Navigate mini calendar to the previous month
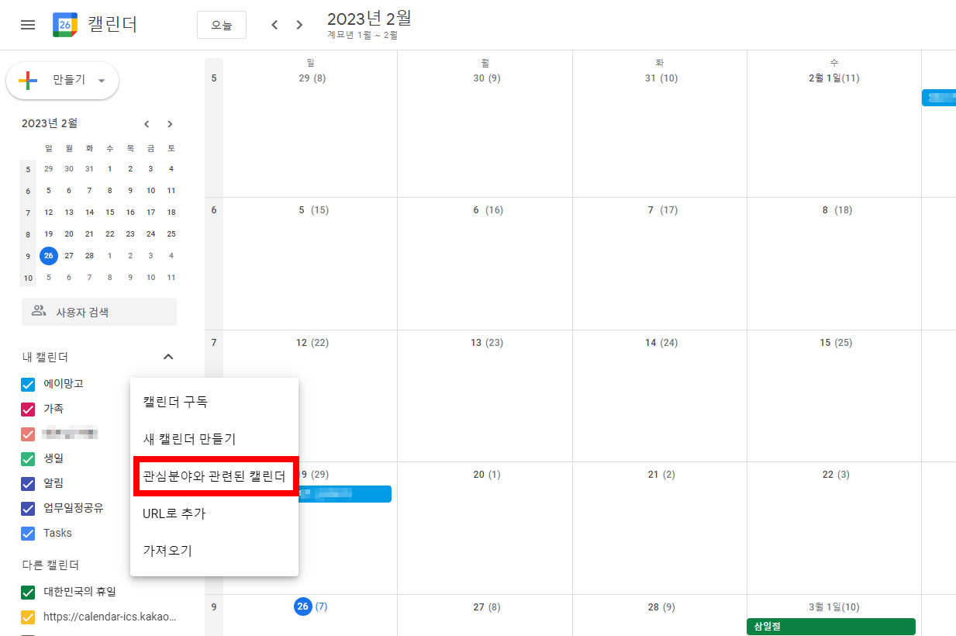Screen dimensions: 956x636 (x=147, y=123)
